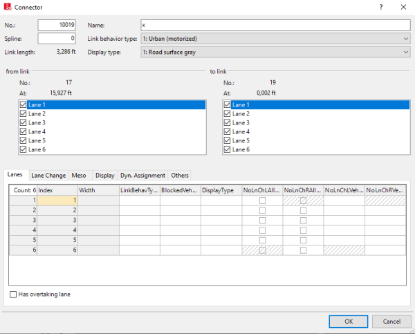Select the Dyn. Assignment tab
415x334 pixels.
(x=143, y=176)
